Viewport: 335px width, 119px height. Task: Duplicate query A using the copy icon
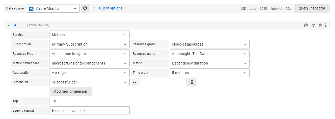pos(306,25)
